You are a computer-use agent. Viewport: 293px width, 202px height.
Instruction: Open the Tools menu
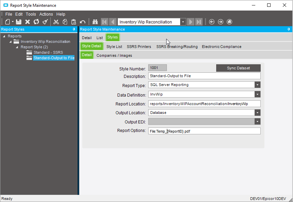point(31,14)
